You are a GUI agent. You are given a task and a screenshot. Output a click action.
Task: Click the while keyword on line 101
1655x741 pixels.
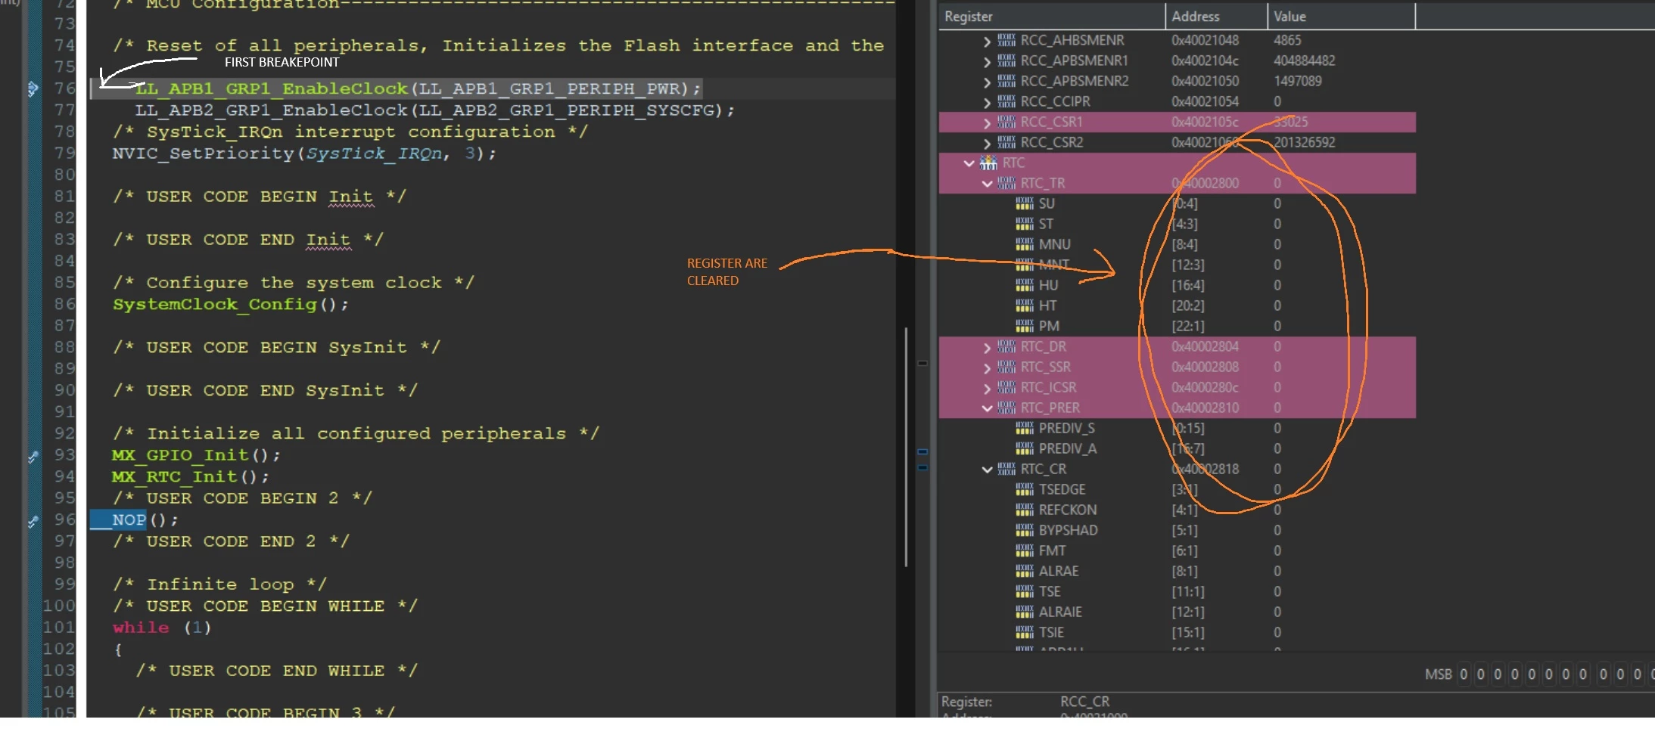[x=141, y=628]
